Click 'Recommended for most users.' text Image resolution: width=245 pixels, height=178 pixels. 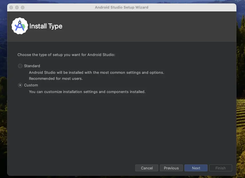[56, 78]
